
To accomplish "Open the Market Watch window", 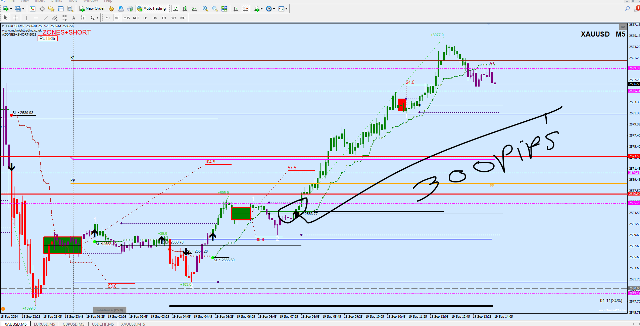I will [x=33, y=9].
